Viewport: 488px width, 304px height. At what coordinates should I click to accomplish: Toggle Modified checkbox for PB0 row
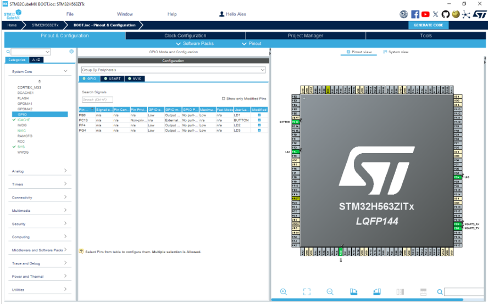tap(259, 115)
